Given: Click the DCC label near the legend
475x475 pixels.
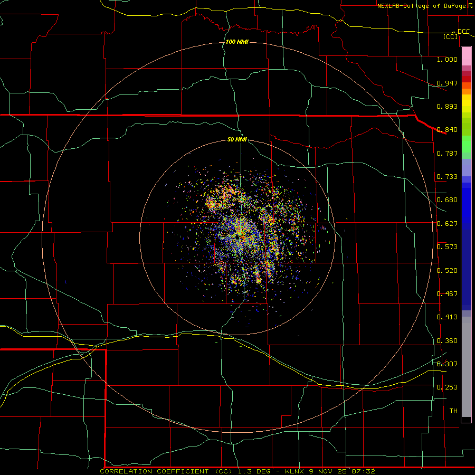Looking at the screenshot, I should coord(464,31).
